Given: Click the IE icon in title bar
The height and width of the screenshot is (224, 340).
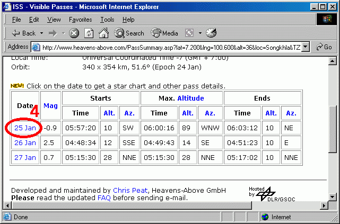Looking at the screenshot, I should pos(7,7).
